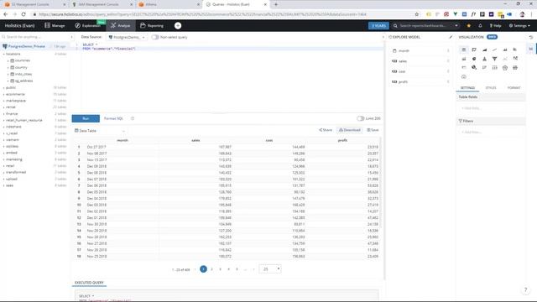Open the EXECUTED QUERY tab

click(x=89, y=283)
